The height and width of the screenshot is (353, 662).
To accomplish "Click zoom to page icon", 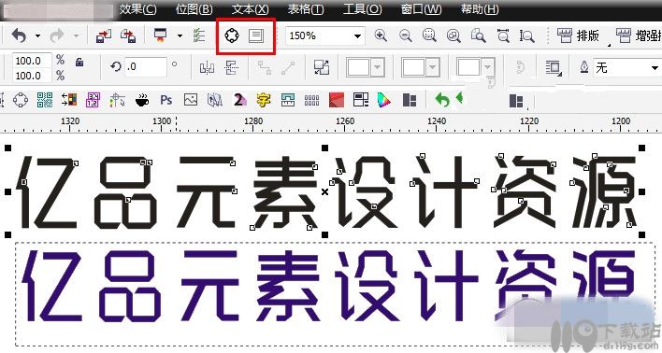I will tap(478, 35).
